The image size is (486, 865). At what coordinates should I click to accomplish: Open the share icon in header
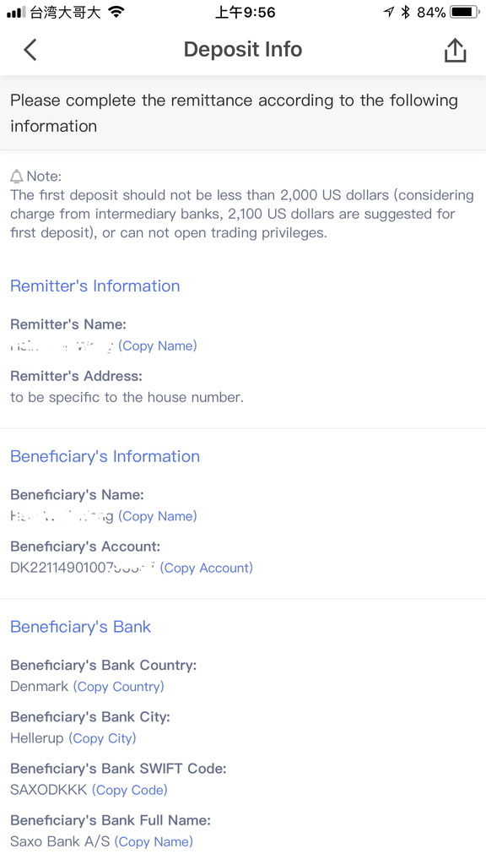click(x=455, y=50)
